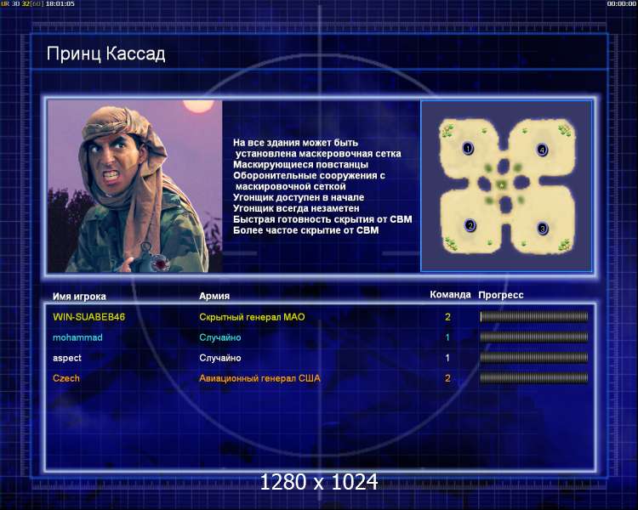Click player name mohammad
Viewport: 638px width, 510px height.
(x=77, y=337)
